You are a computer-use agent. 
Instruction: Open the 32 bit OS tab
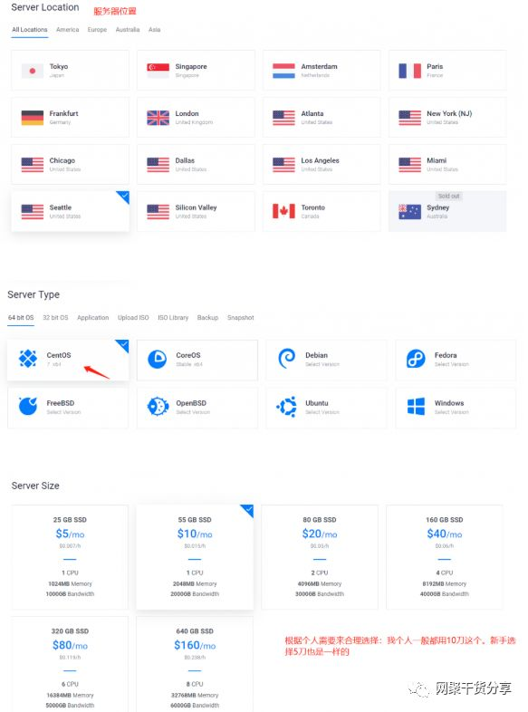coord(55,317)
